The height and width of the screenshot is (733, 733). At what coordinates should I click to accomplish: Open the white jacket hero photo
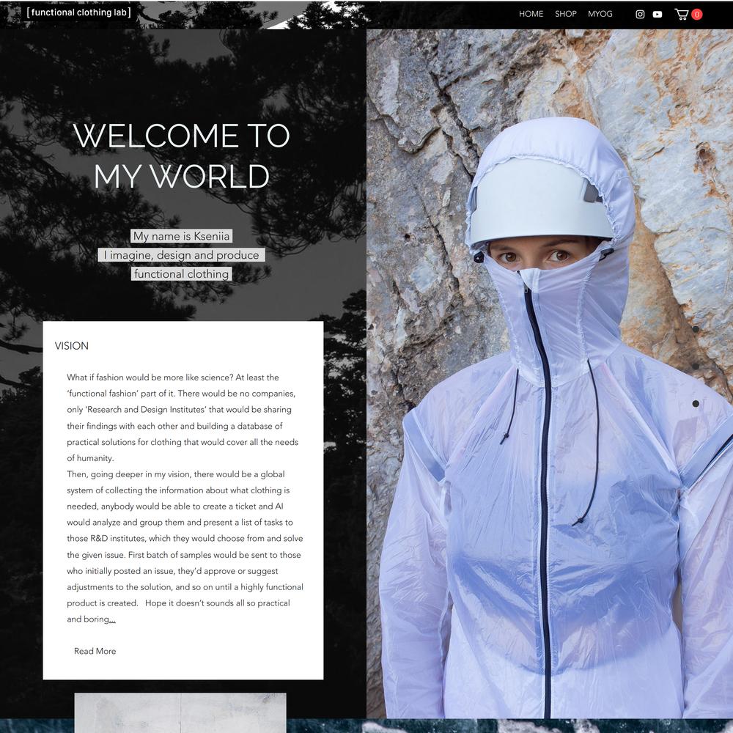click(550, 374)
